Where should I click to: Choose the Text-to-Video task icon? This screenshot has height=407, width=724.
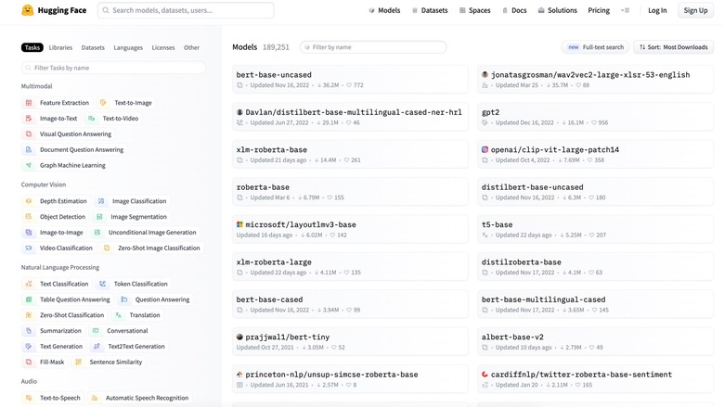(91, 119)
